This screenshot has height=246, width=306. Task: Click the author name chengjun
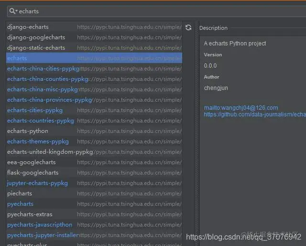(x=216, y=88)
